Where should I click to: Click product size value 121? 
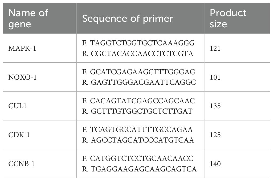point(215,48)
